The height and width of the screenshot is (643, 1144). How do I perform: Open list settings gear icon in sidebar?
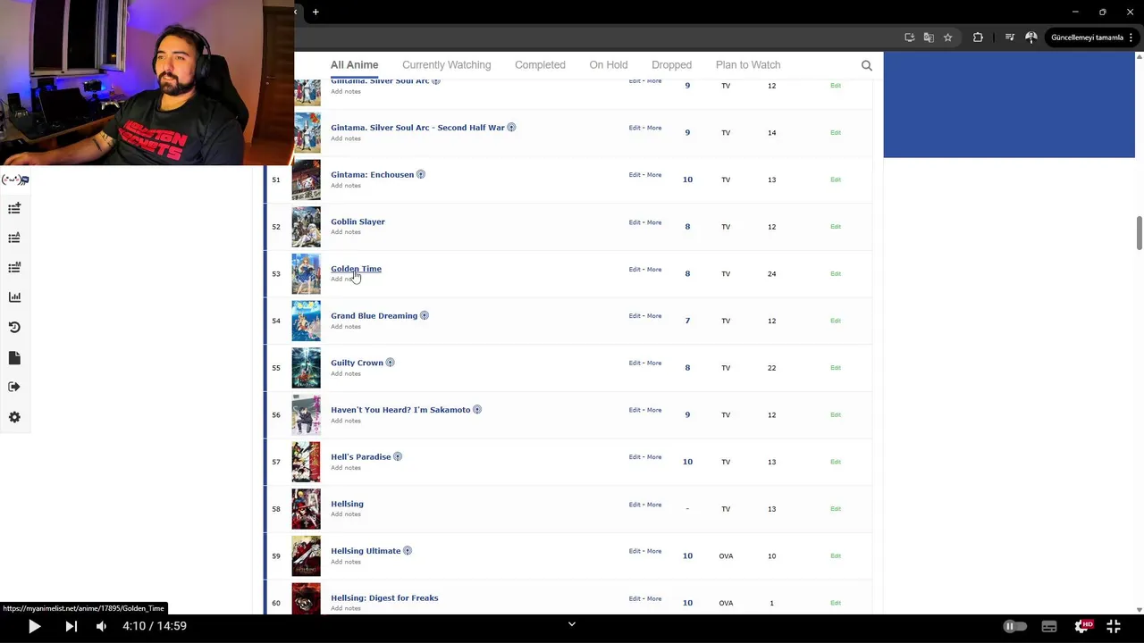pos(14,417)
